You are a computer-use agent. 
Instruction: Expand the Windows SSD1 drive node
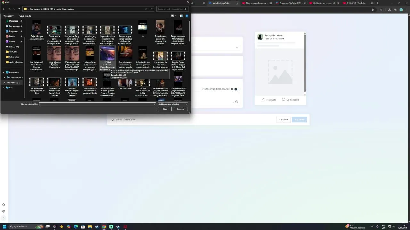[x=4, y=77]
